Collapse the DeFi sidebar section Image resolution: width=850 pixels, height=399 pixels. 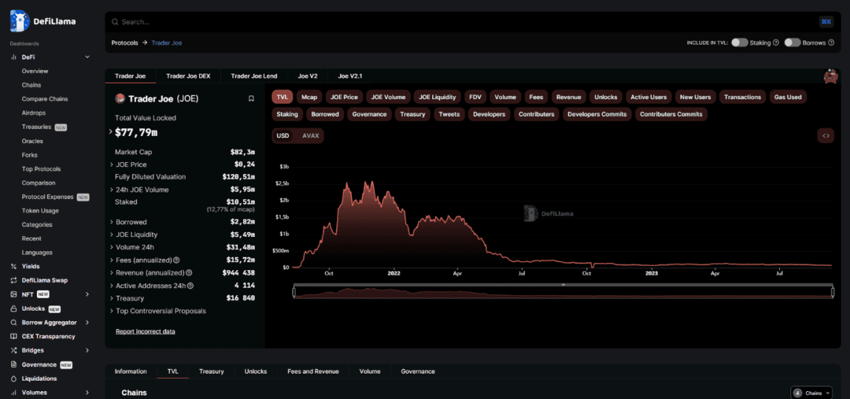tap(87, 57)
